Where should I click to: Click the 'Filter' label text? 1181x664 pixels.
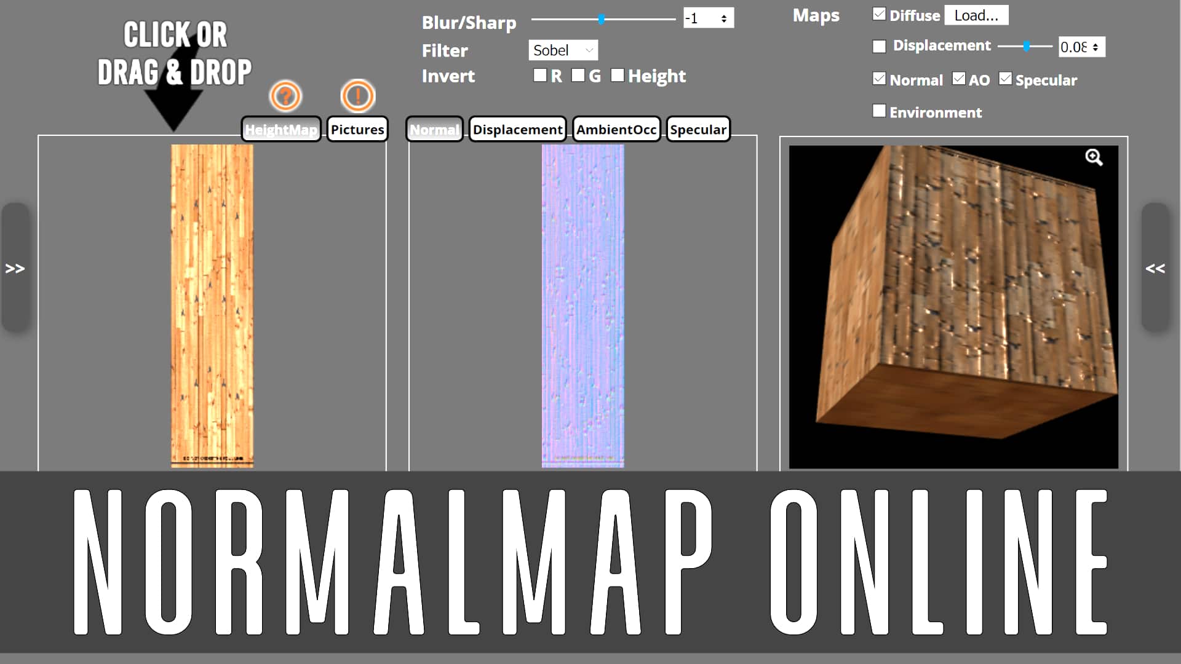445,50
